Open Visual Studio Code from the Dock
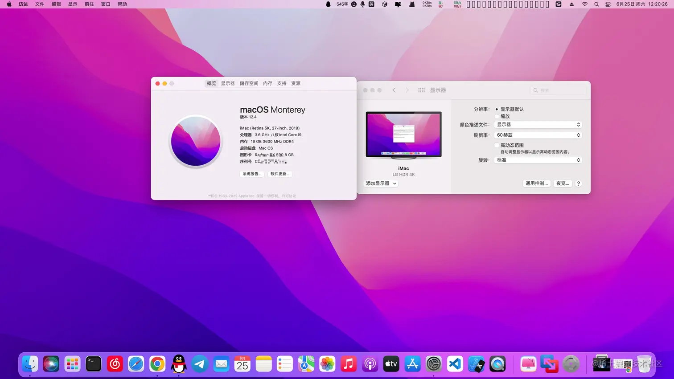 coord(455,364)
